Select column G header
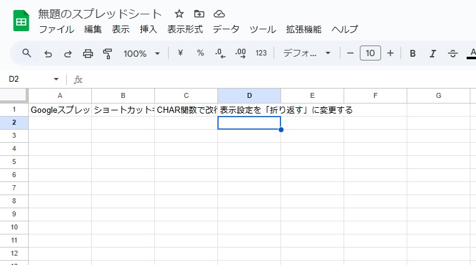This screenshot has height=265, width=476. (x=439, y=95)
